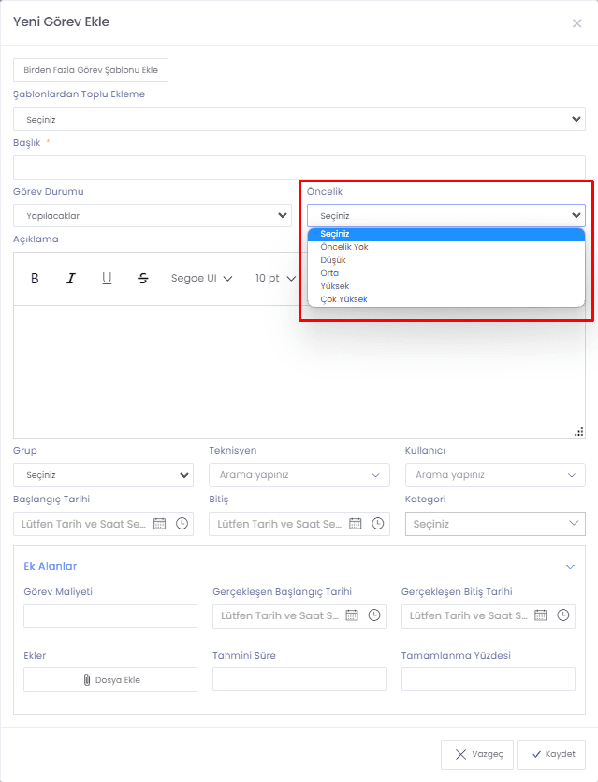Click the Kaydet save button
This screenshot has height=782, width=598.
click(551, 754)
